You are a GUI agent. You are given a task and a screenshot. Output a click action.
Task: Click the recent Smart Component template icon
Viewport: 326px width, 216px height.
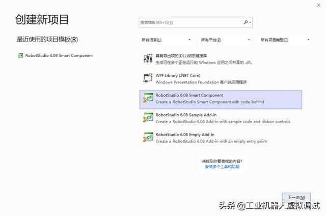point(20,55)
